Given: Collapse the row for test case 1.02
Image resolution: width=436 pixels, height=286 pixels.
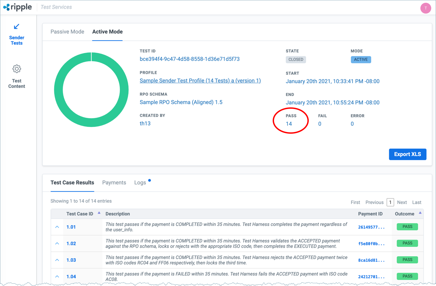Looking at the screenshot, I should (57, 243).
